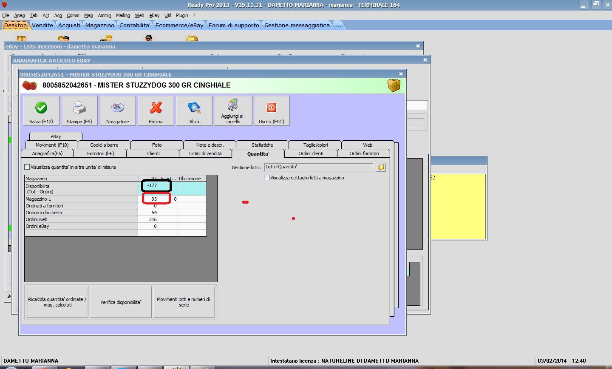
Task: Open the Comm menu
Action: pyautogui.click(x=73, y=15)
